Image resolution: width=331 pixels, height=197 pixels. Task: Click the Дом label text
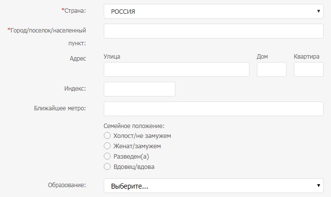[262, 57]
